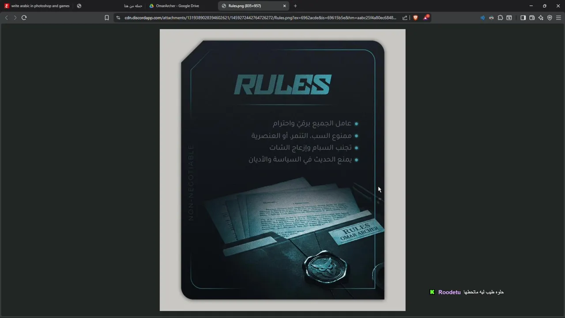Switch to OmarArcher - Google Drive tab
565x318 pixels.
177,6
